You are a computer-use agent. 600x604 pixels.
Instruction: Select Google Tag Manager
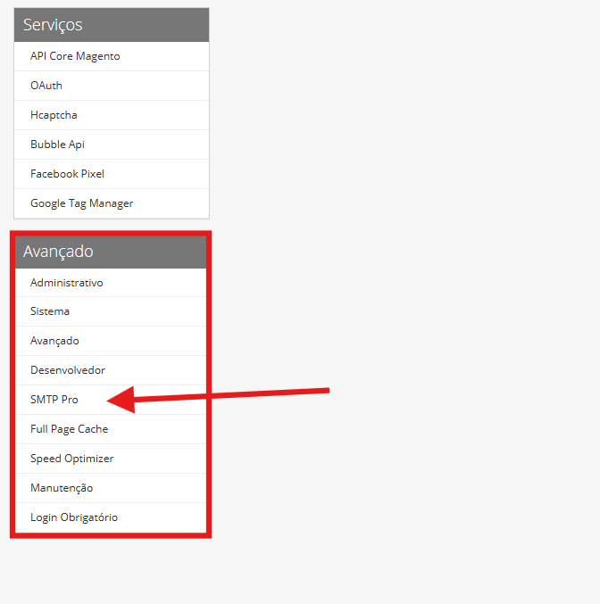click(x=81, y=203)
